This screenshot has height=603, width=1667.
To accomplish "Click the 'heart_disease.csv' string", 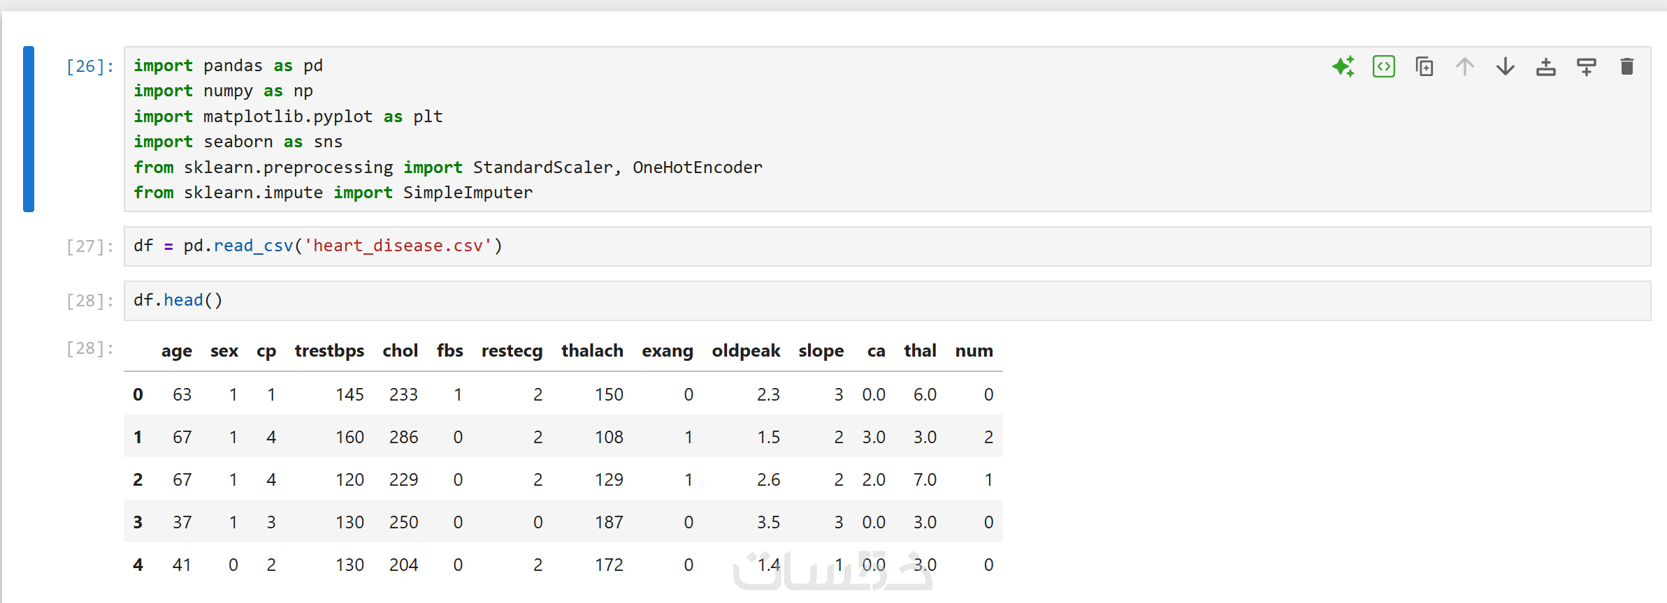I will pos(398,246).
